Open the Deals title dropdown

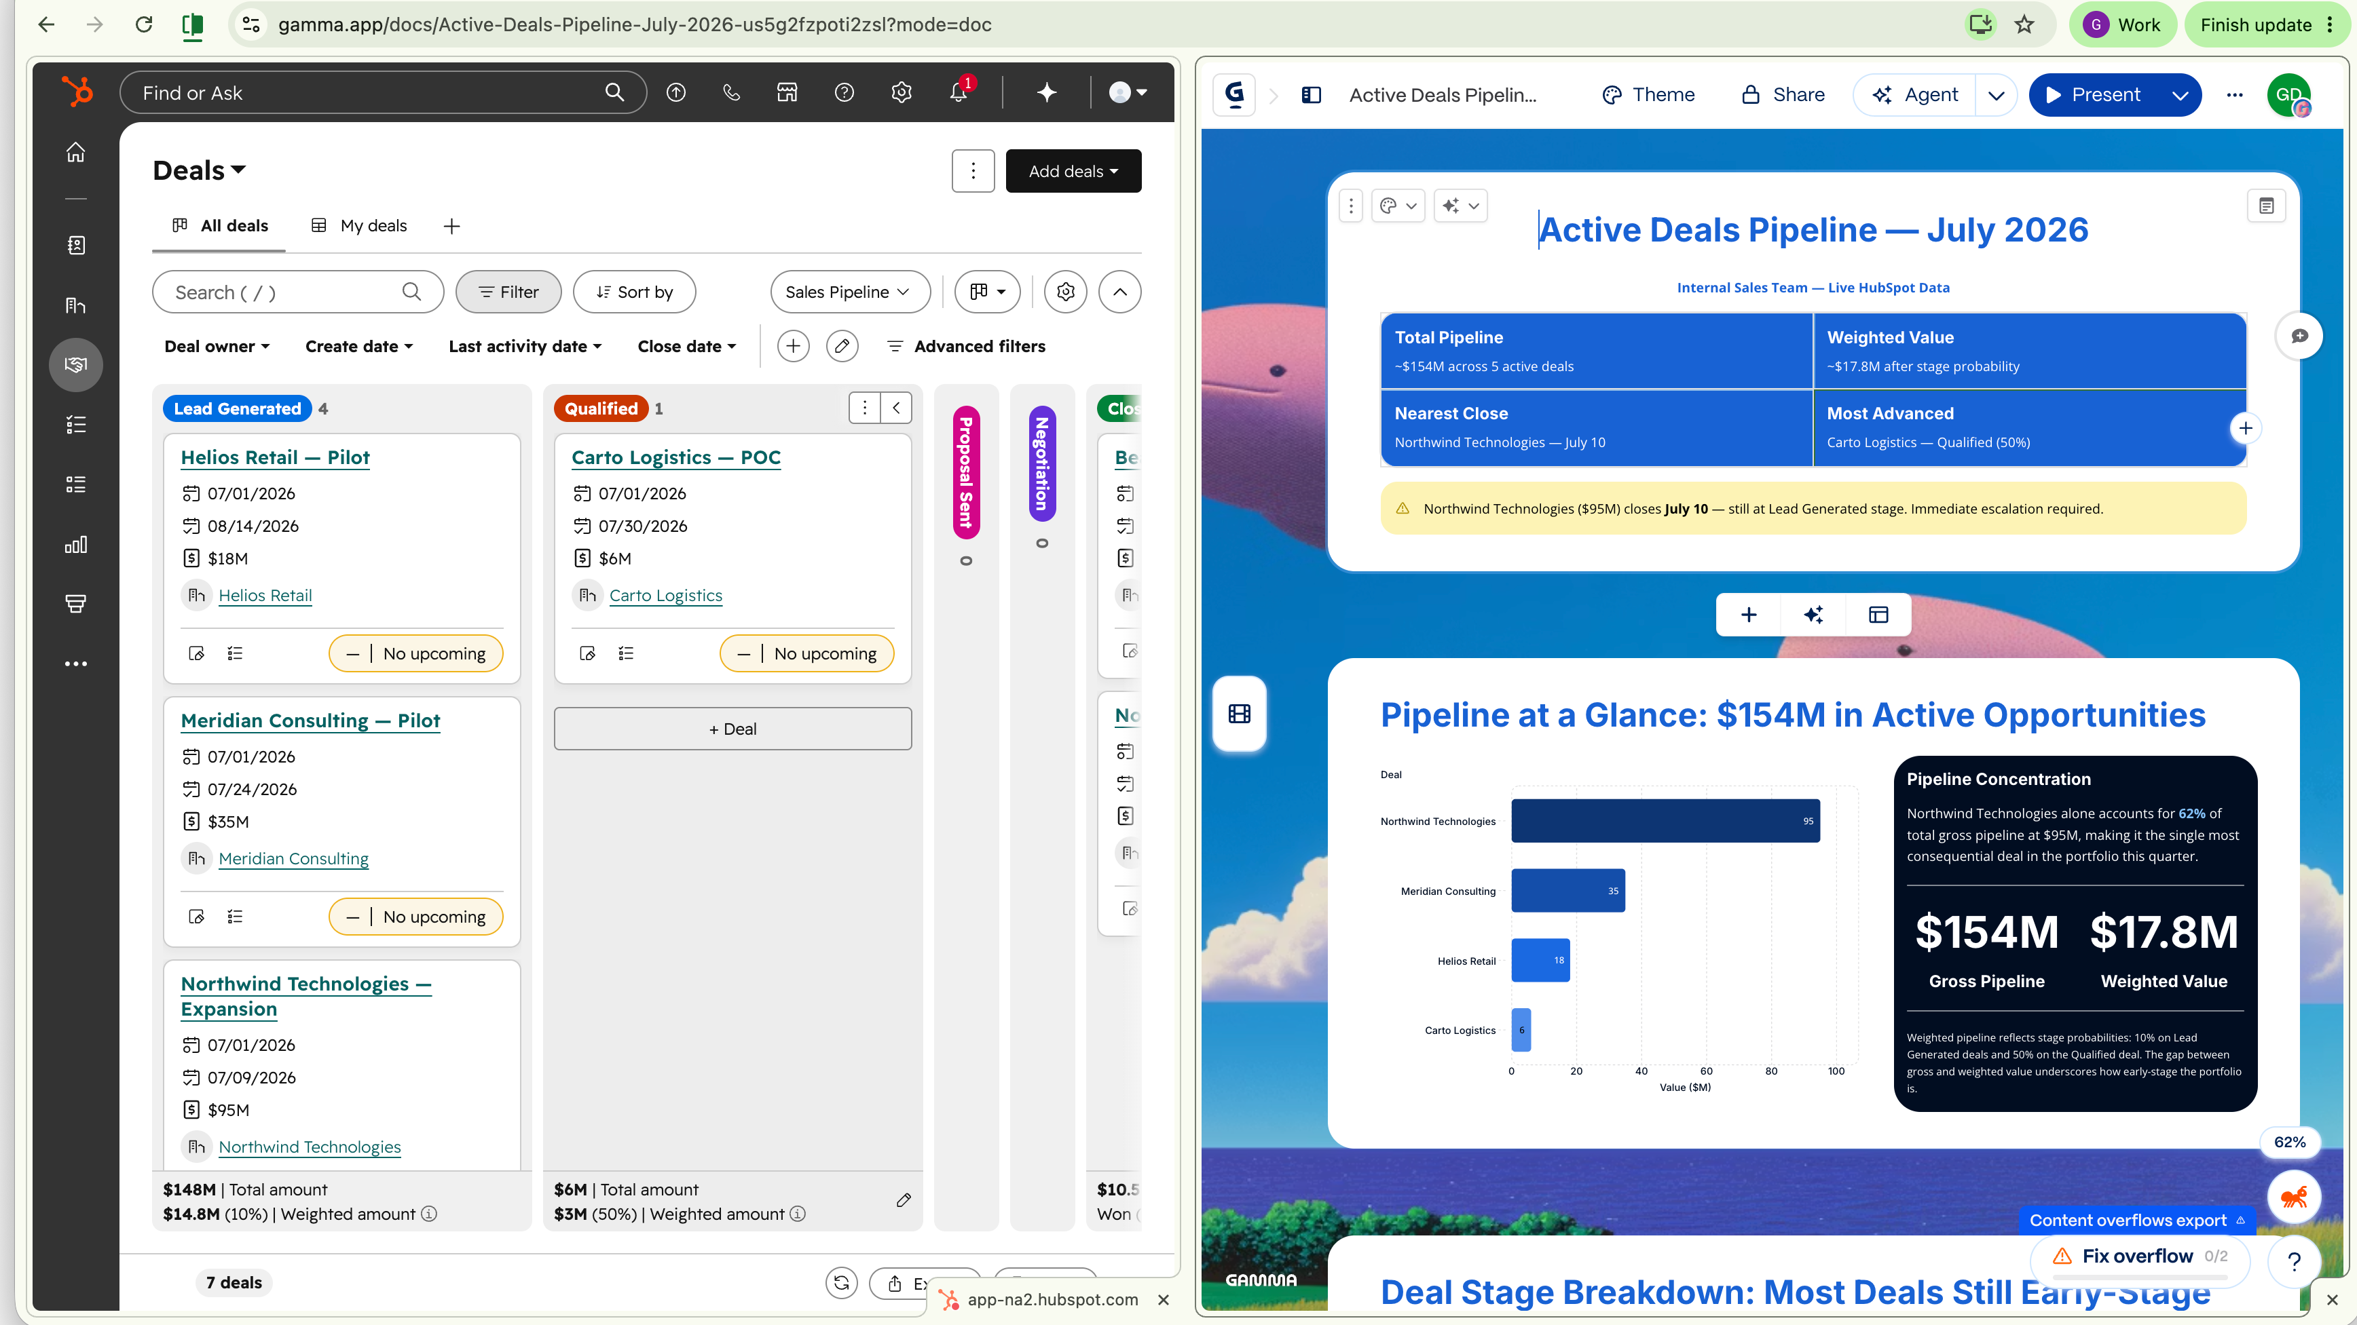coord(200,171)
